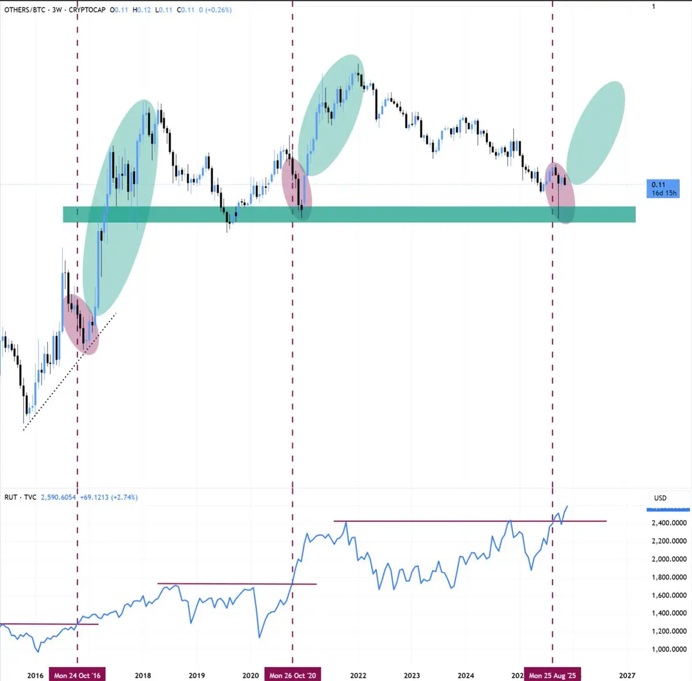Click the 2022 label on time axis
This screenshot has height=681, width=692.
click(x=358, y=675)
